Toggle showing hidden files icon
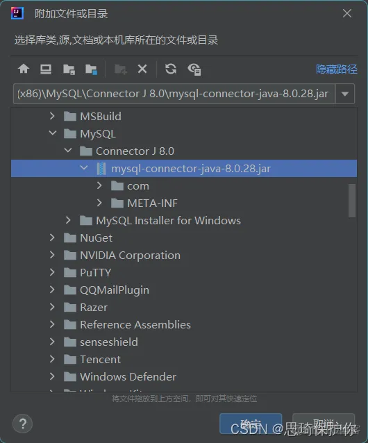 [x=194, y=69]
